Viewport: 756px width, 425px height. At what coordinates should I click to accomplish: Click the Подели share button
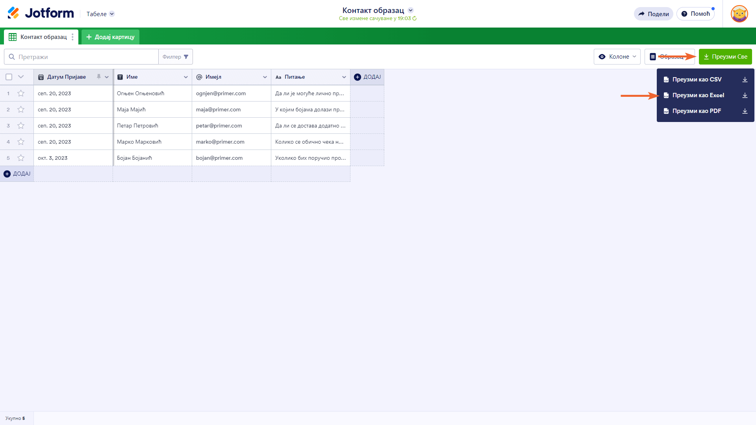(x=653, y=14)
